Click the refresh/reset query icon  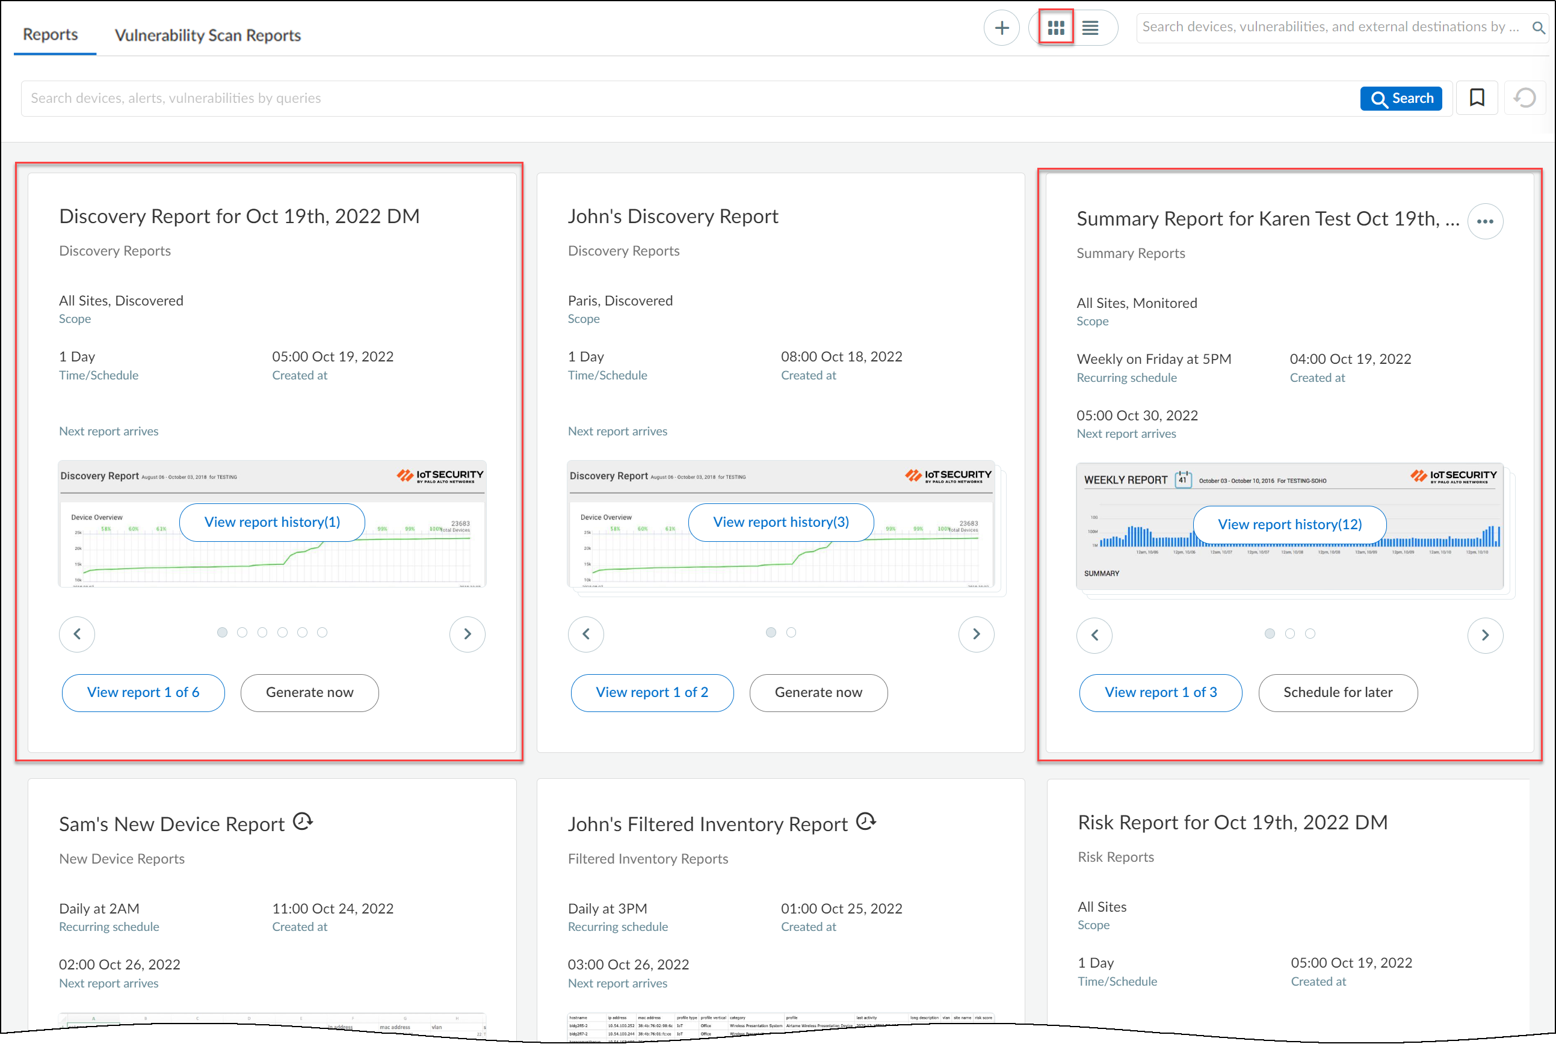pos(1525,98)
